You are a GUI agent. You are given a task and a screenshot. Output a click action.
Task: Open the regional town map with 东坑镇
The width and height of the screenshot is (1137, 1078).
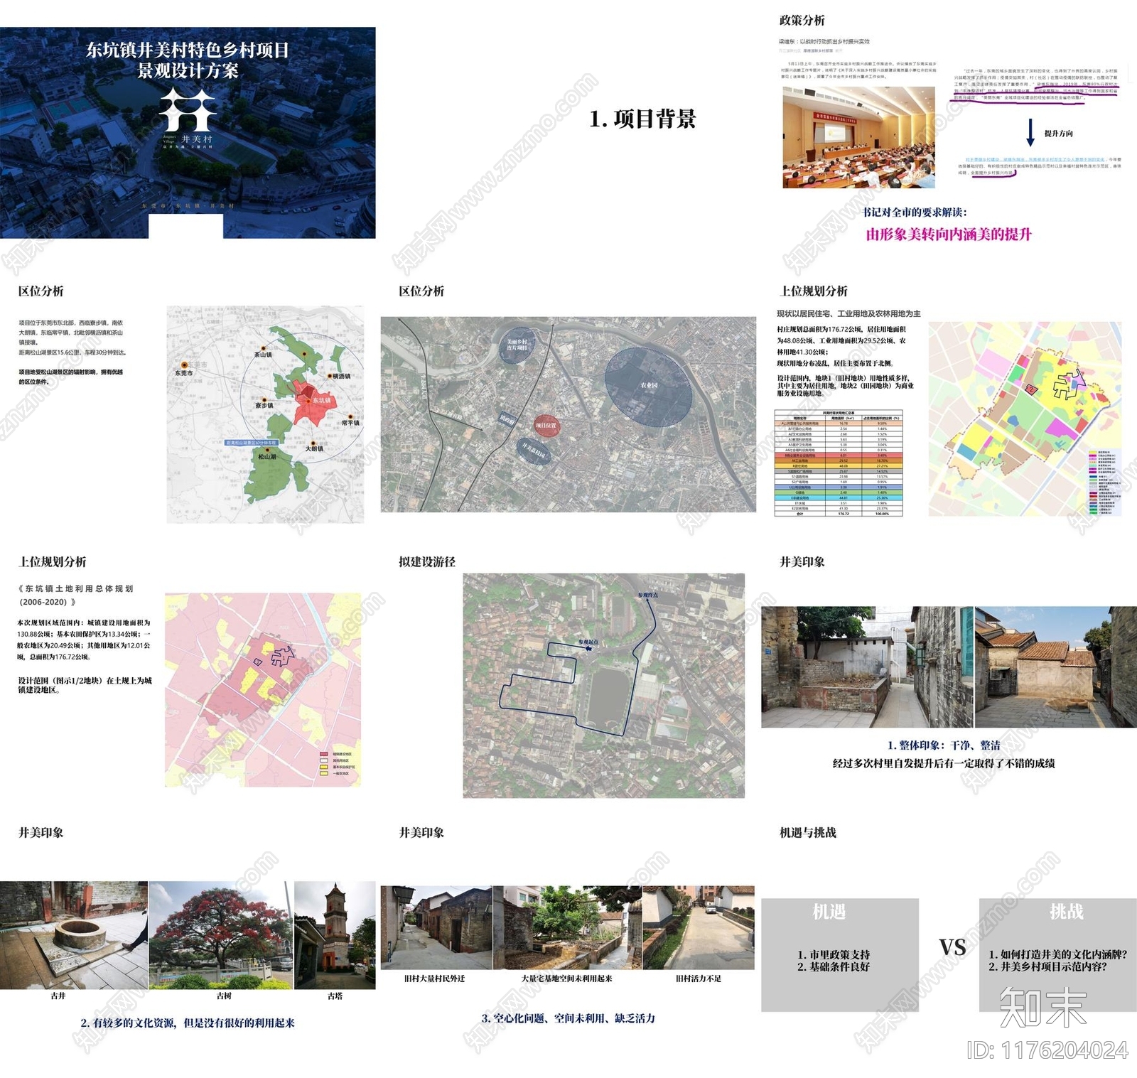pos(265,415)
